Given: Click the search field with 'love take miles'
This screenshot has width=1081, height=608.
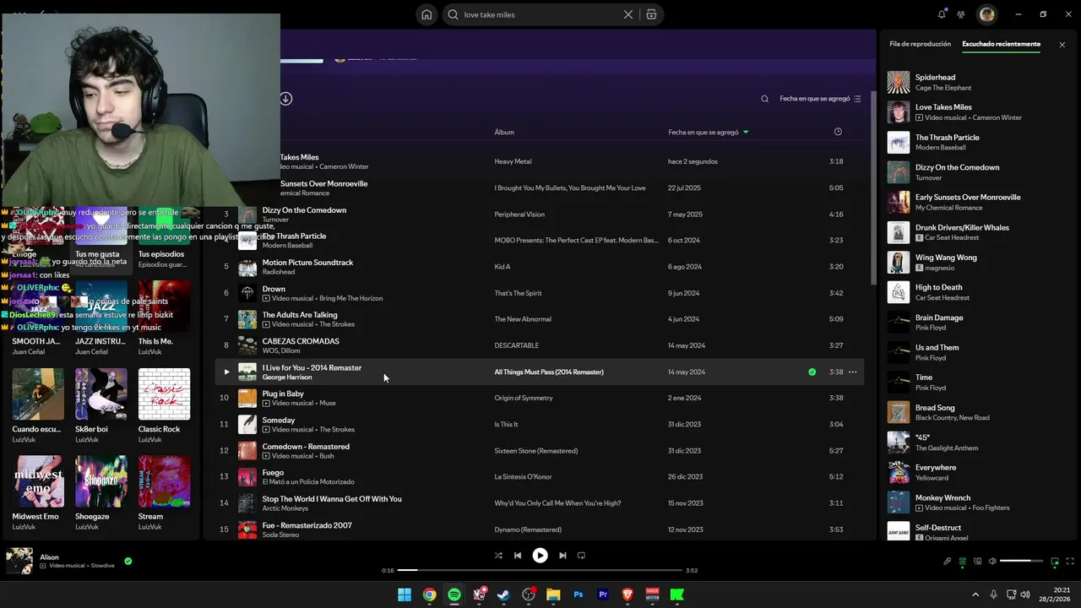Looking at the screenshot, I should [x=540, y=14].
